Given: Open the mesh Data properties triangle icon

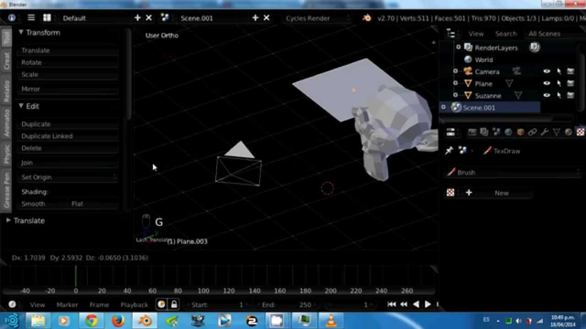Looking at the screenshot, I should [556, 132].
